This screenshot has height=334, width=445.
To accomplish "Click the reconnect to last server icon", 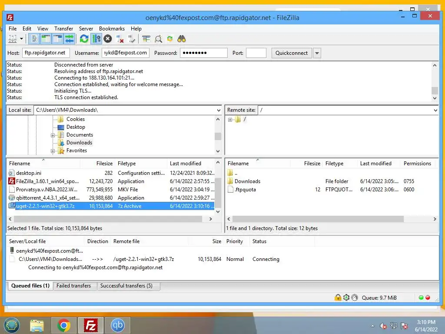I will coord(132,39).
